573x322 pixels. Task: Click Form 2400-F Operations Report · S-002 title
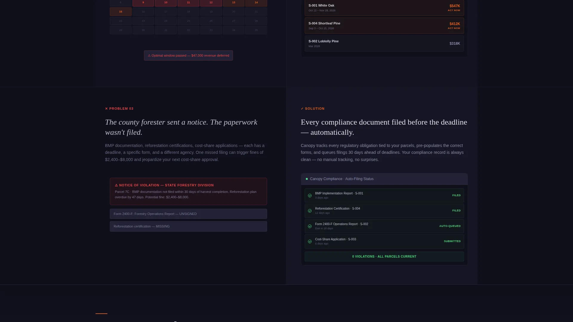[341, 224]
